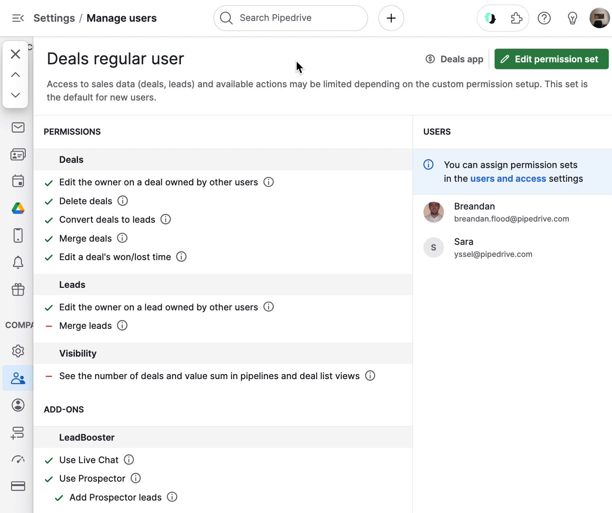Show info for Merge deals permission
Viewport: 612px width, 513px height.
click(x=122, y=238)
